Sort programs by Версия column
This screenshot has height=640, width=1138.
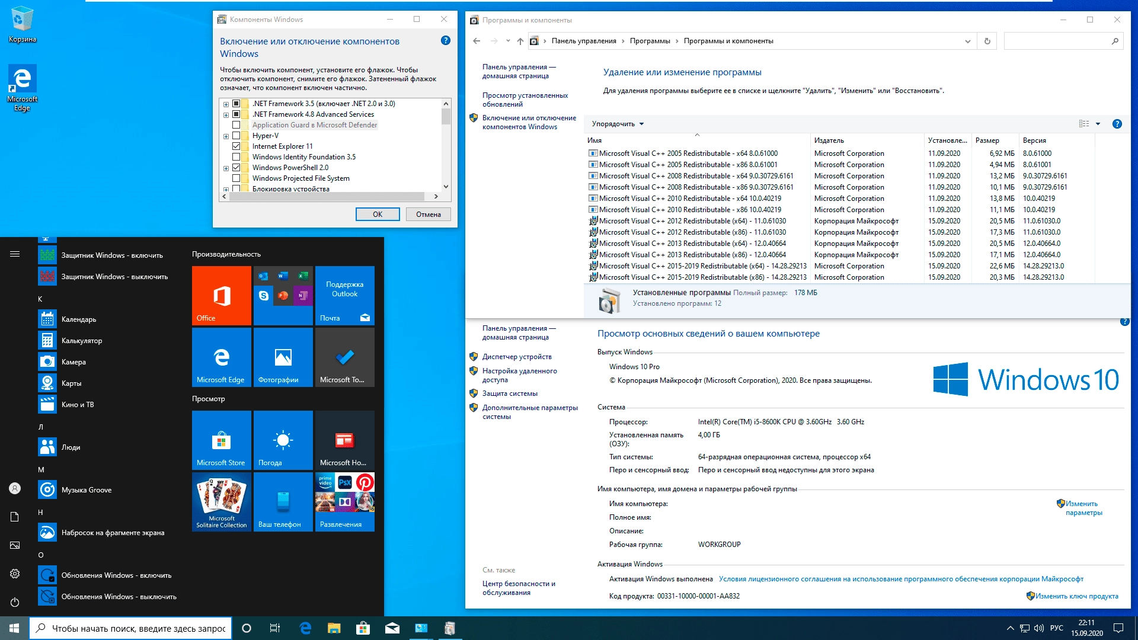(1056, 140)
